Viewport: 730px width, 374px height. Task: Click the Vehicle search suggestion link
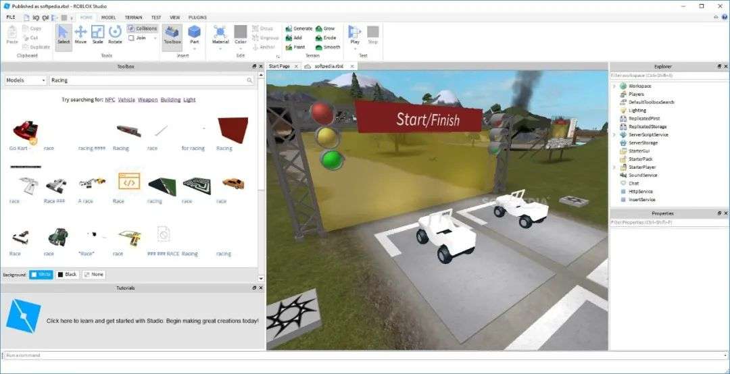[x=126, y=99]
